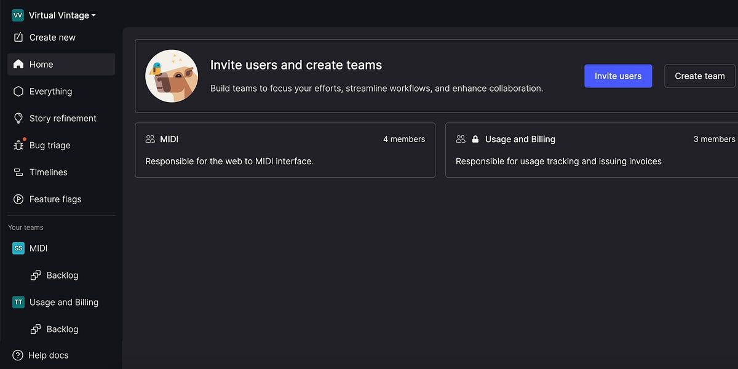Click the Home house icon
Image resolution: width=738 pixels, height=369 pixels.
[18, 65]
